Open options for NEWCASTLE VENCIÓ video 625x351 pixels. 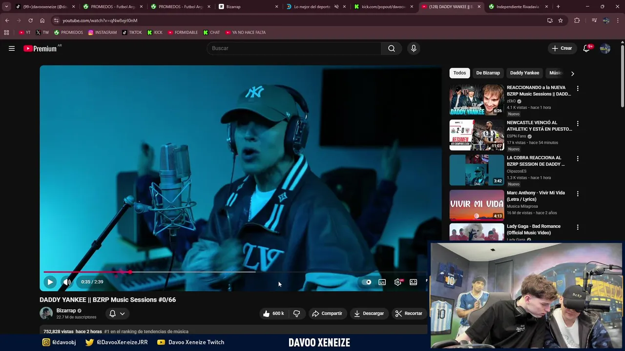pos(578,124)
